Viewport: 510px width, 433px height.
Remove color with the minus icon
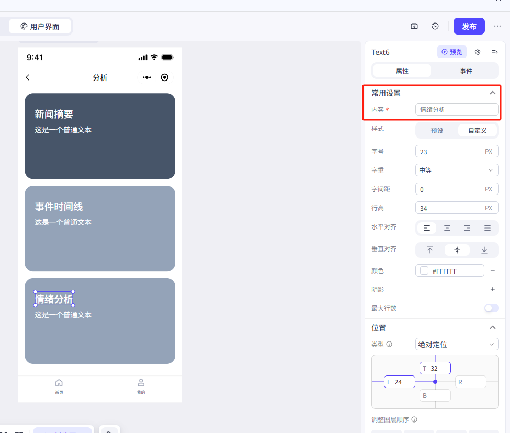(492, 270)
